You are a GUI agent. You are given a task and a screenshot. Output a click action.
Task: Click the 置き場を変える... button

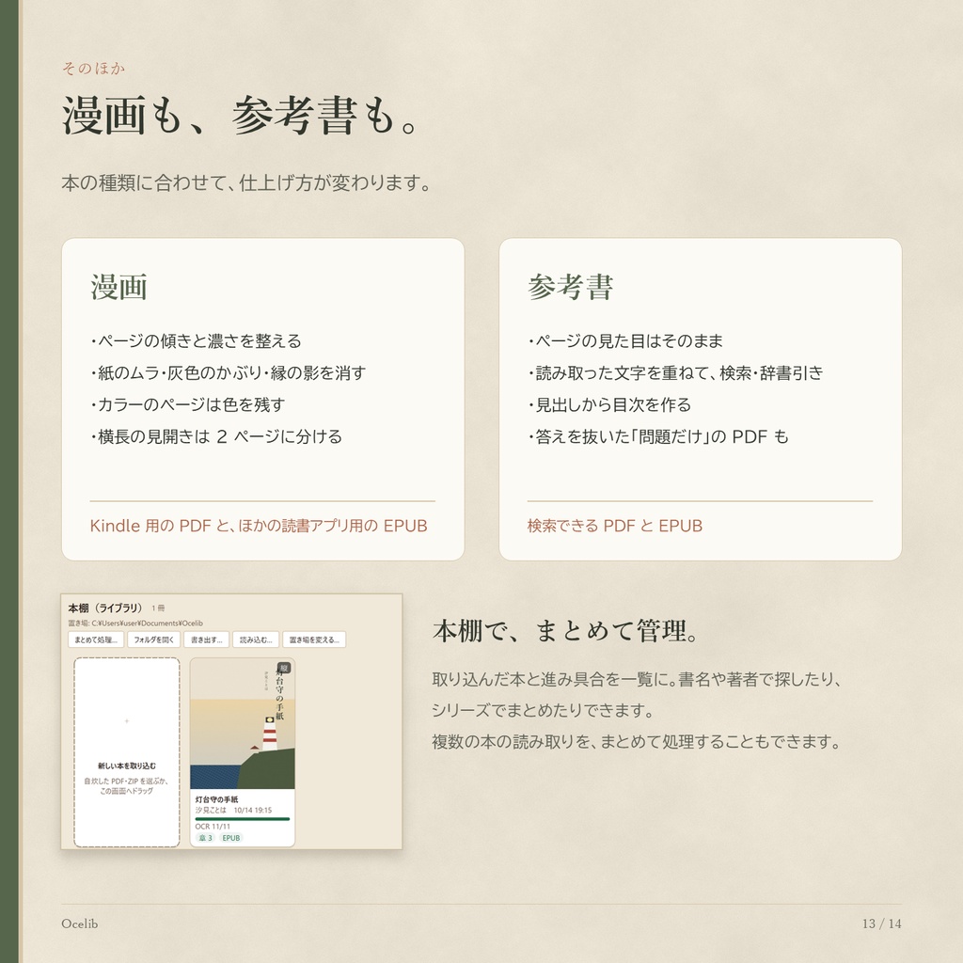[314, 639]
